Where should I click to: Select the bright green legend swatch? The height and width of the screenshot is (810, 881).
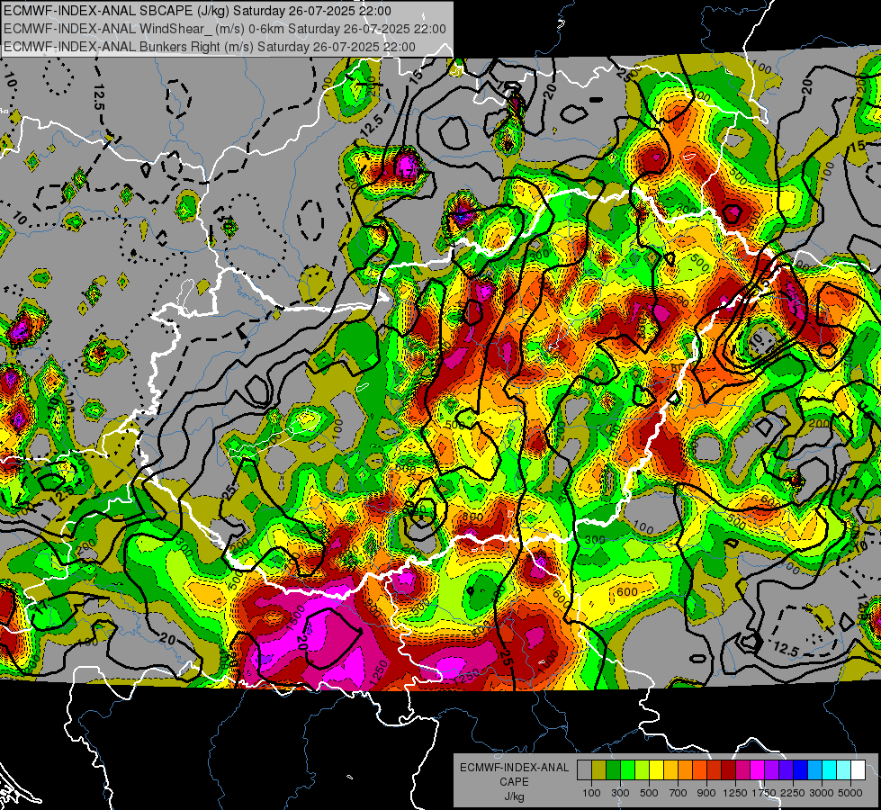click(627, 769)
